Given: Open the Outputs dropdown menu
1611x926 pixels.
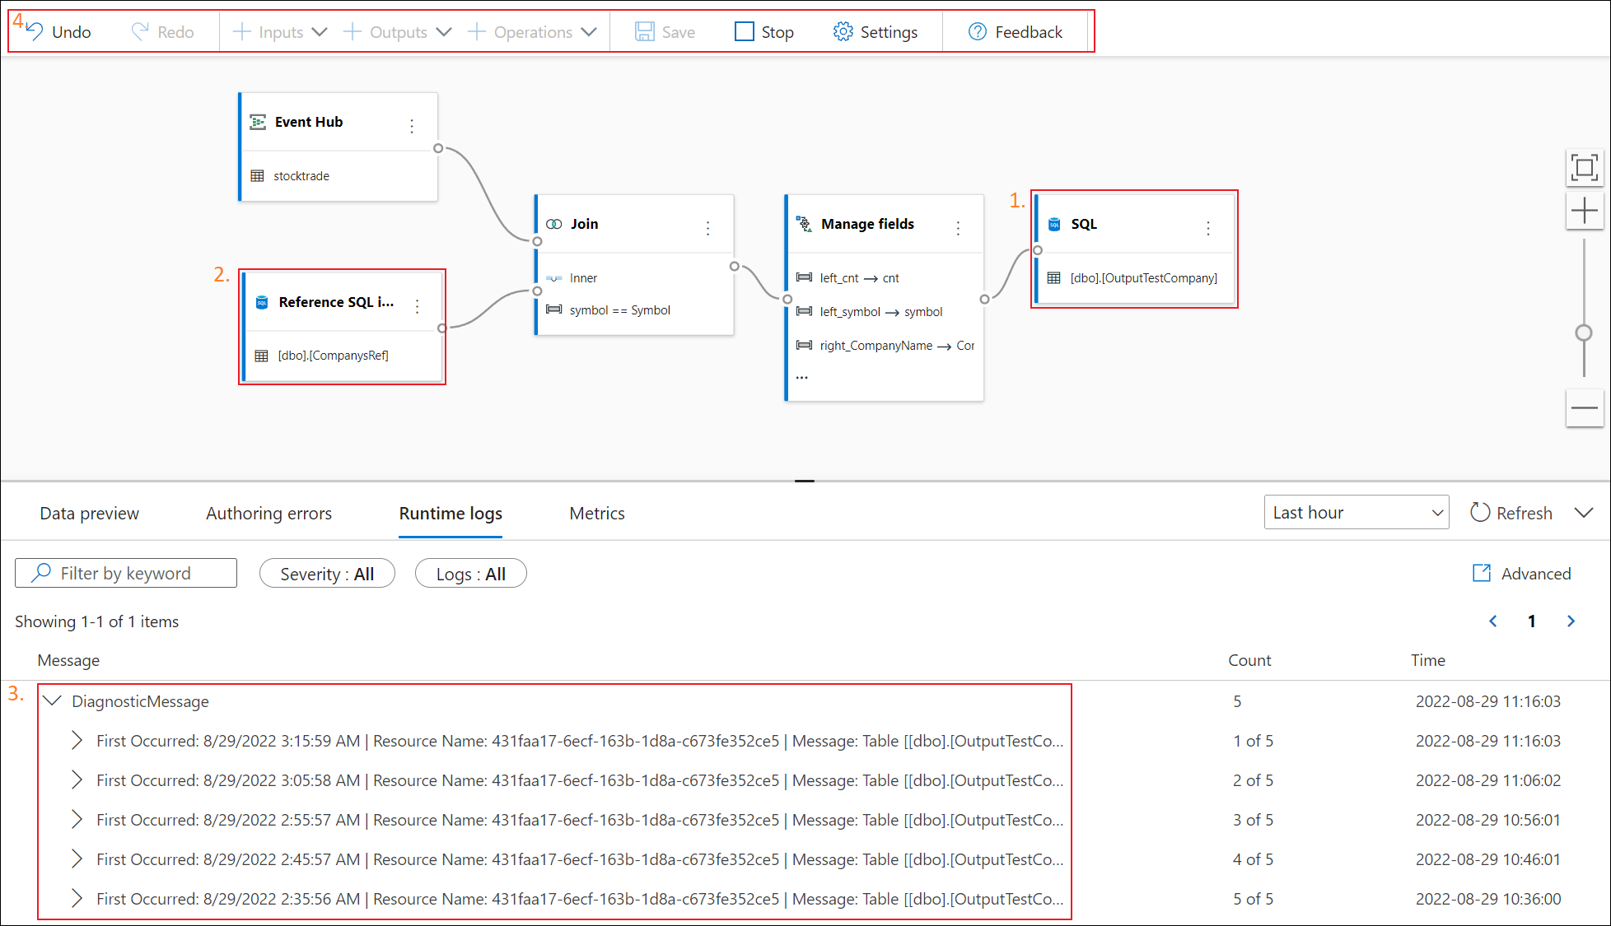Looking at the screenshot, I should click(398, 32).
